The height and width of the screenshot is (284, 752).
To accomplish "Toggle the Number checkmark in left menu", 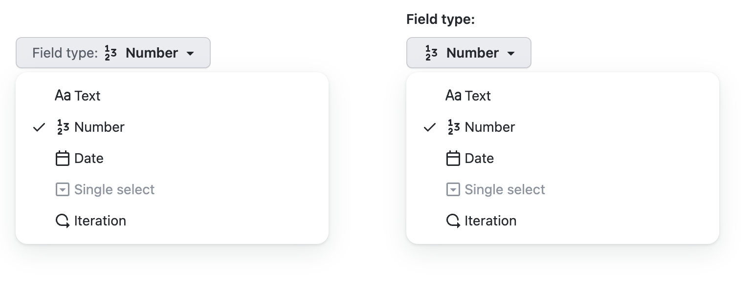I will (39, 127).
